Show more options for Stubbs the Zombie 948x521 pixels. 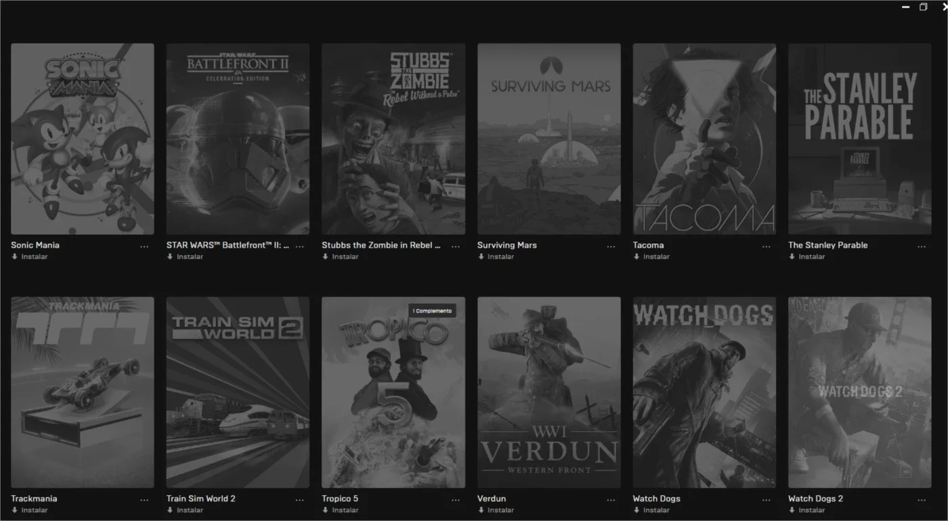(456, 247)
